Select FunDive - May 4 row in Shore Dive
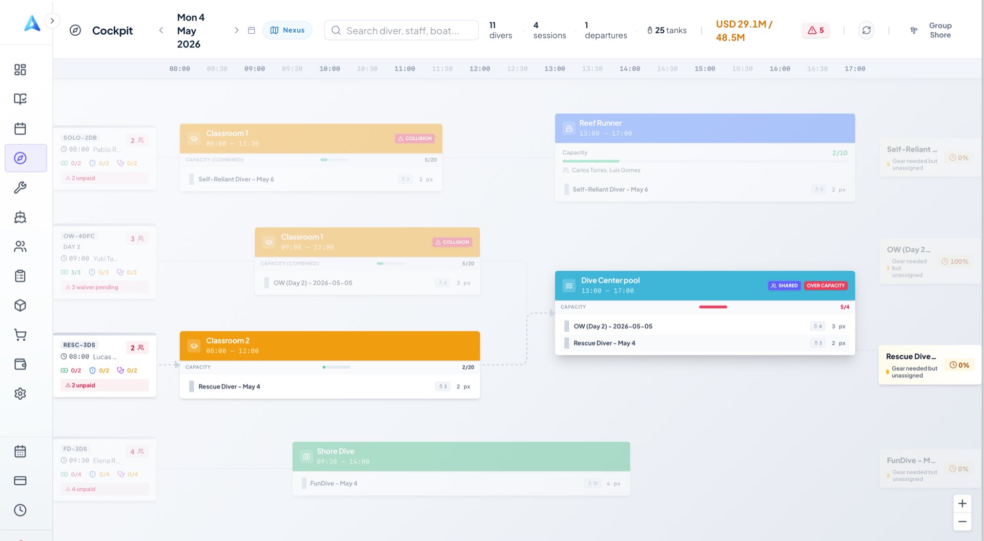 pyautogui.click(x=461, y=483)
